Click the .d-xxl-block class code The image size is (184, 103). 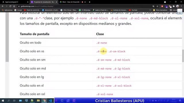point(122,86)
